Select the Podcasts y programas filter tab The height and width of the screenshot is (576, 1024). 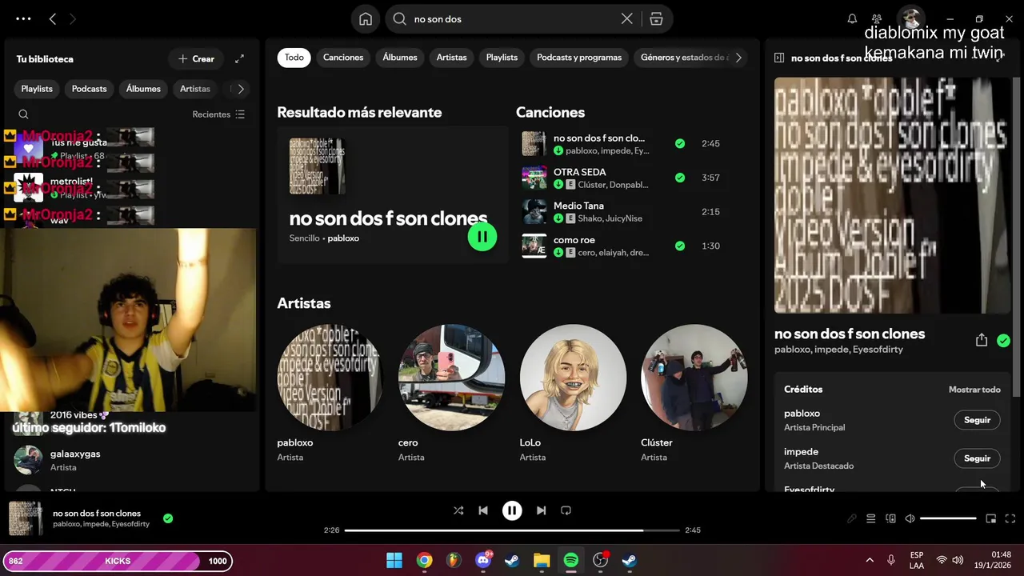pyautogui.click(x=579, y=58)
